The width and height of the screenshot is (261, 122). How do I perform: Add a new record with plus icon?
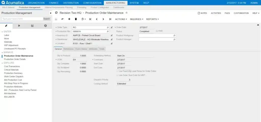click(x=69, y=19)
